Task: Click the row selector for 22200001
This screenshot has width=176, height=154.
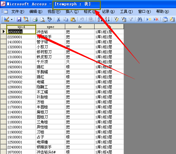Action: [x=3, y=37]
